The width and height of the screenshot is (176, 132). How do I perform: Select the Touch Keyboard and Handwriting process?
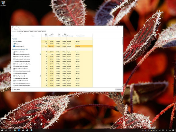coord(52,83)
